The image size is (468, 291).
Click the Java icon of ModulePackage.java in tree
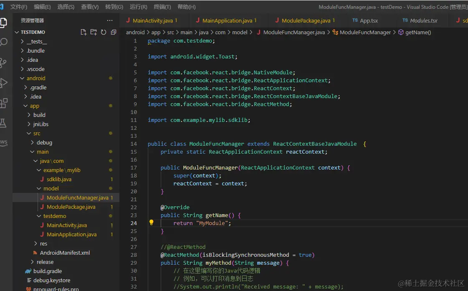(x=42, y=207)
